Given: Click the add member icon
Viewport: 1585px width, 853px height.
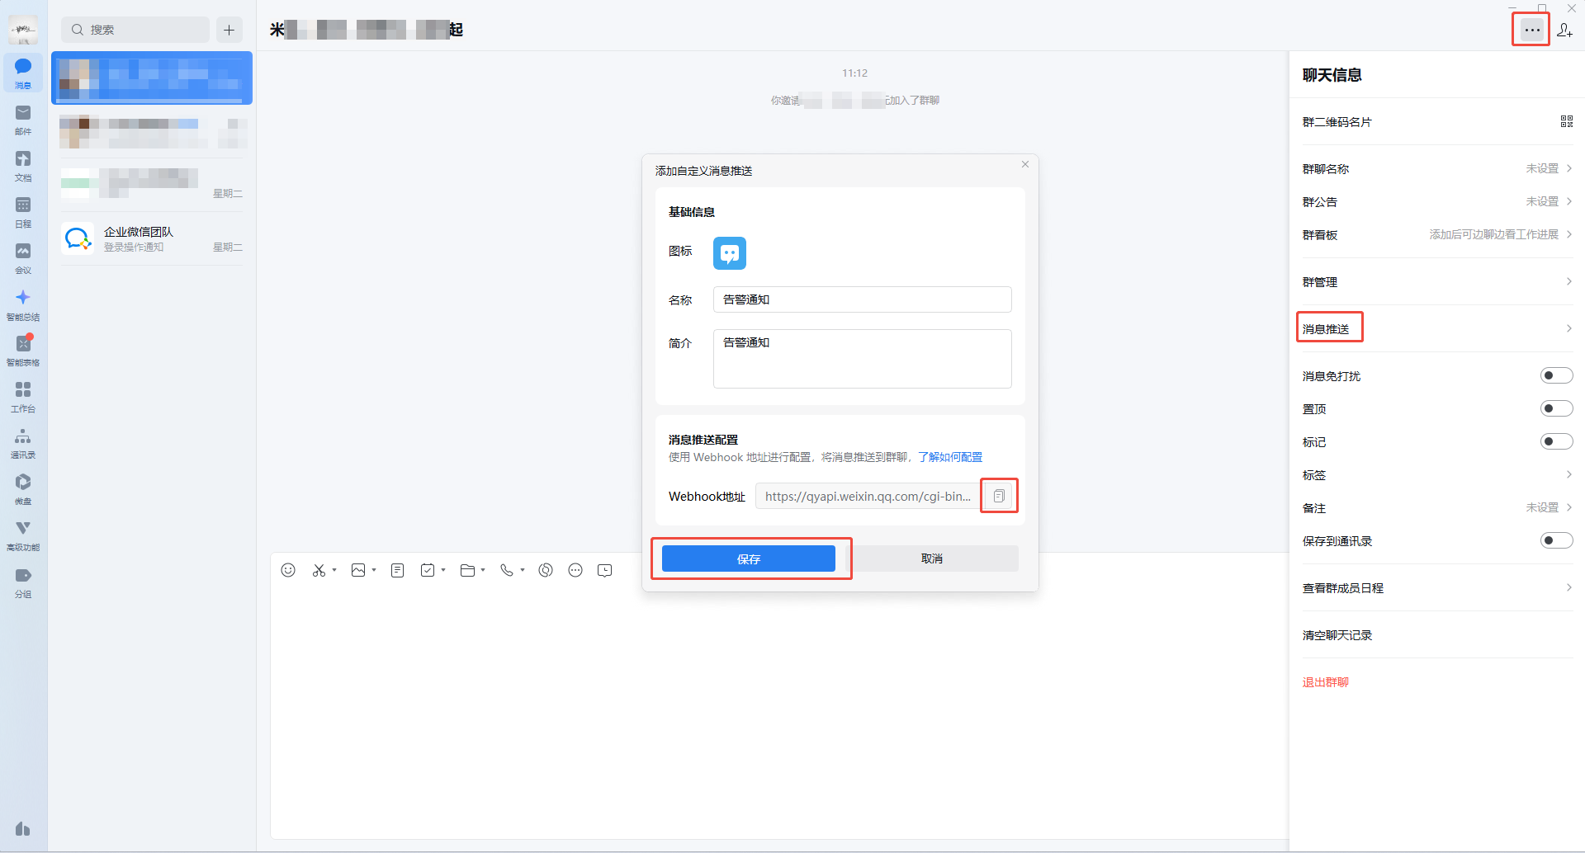Looking at the screenshot, I should (1564, 31).
